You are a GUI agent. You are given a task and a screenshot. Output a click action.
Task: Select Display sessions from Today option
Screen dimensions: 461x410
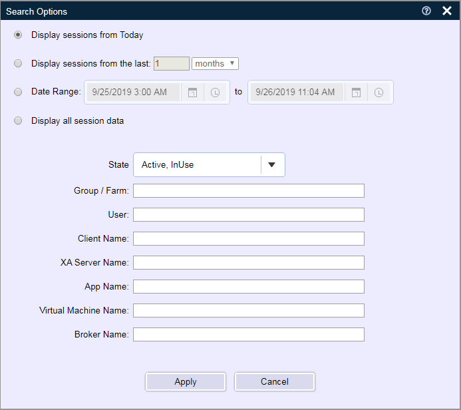[18, 35]
